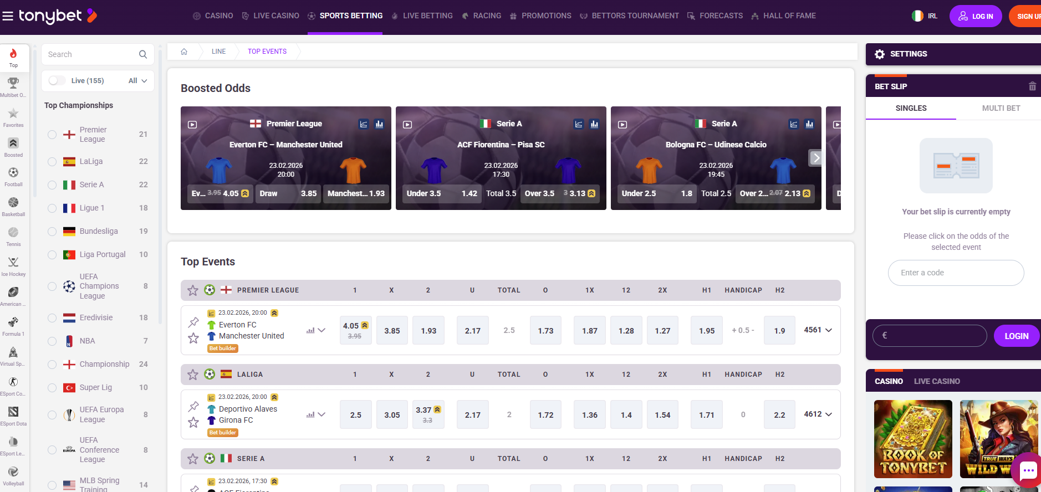The image size is (1041, 492).
Task: Open Book of Tonybet game thumbnail
Action: 913,439
